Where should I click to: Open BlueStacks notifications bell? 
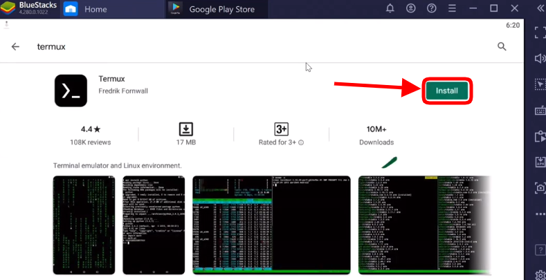[390, 8]
